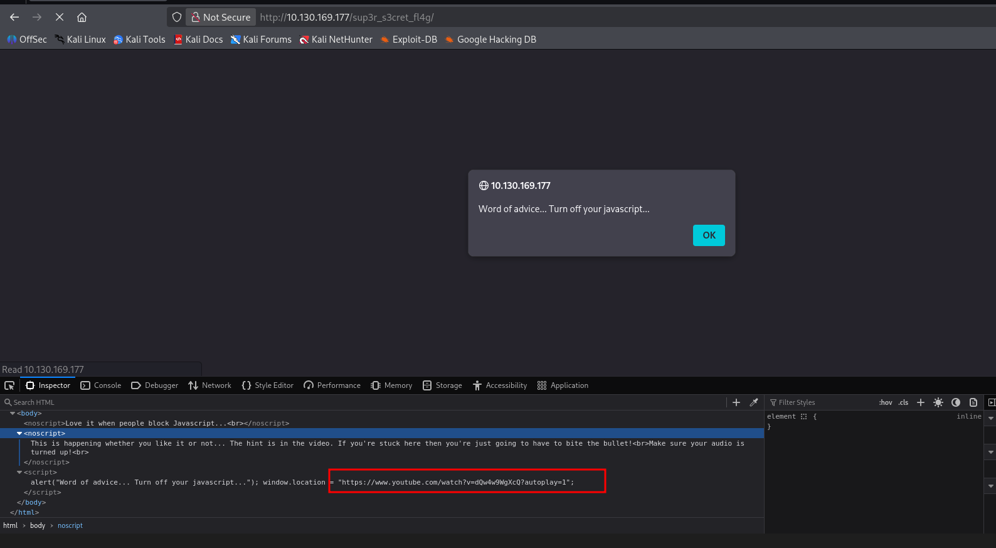Activate the element picker tool

click(x=9, y=385)
